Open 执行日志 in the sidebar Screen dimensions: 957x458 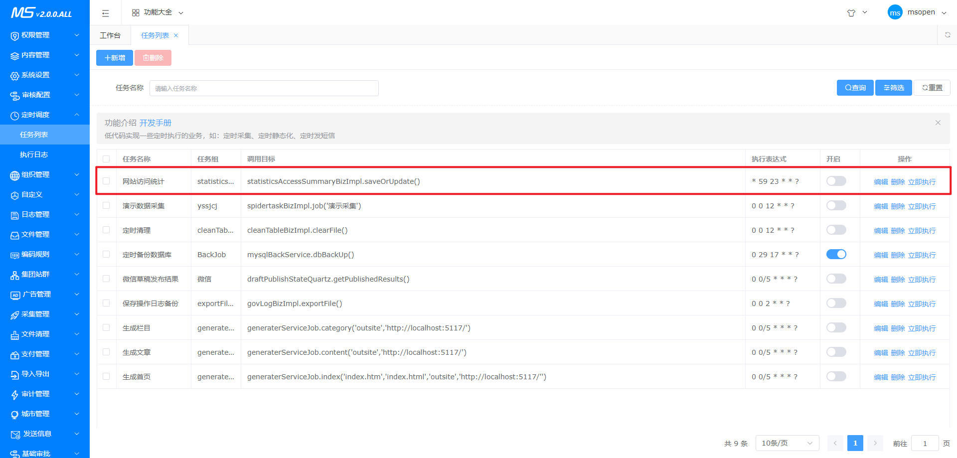pos(34,154)
